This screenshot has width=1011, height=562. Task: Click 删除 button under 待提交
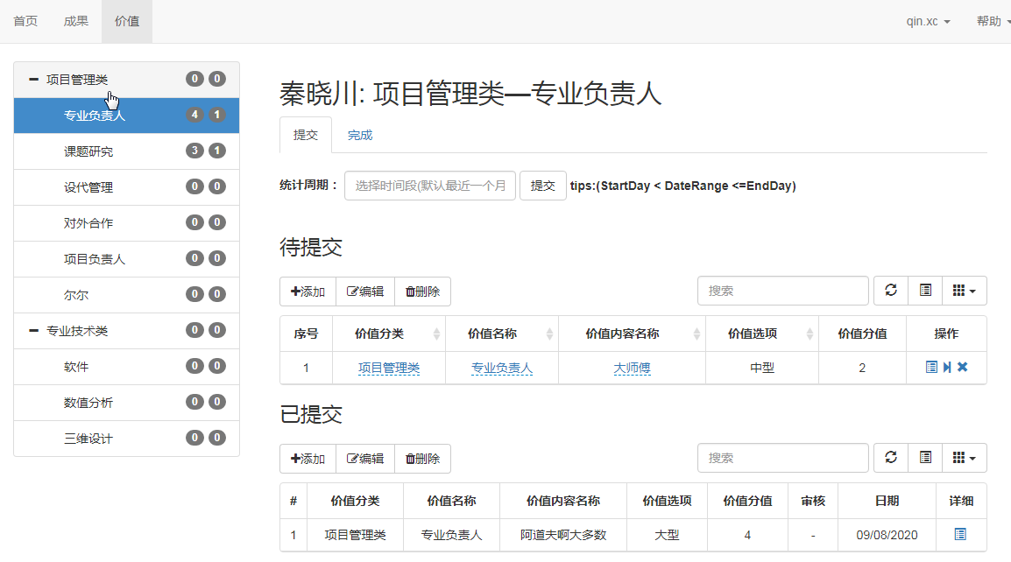[422, 292]
